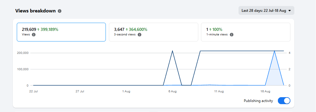Click the Views breakdown heading
316x112 pixels.
point(35,11)
